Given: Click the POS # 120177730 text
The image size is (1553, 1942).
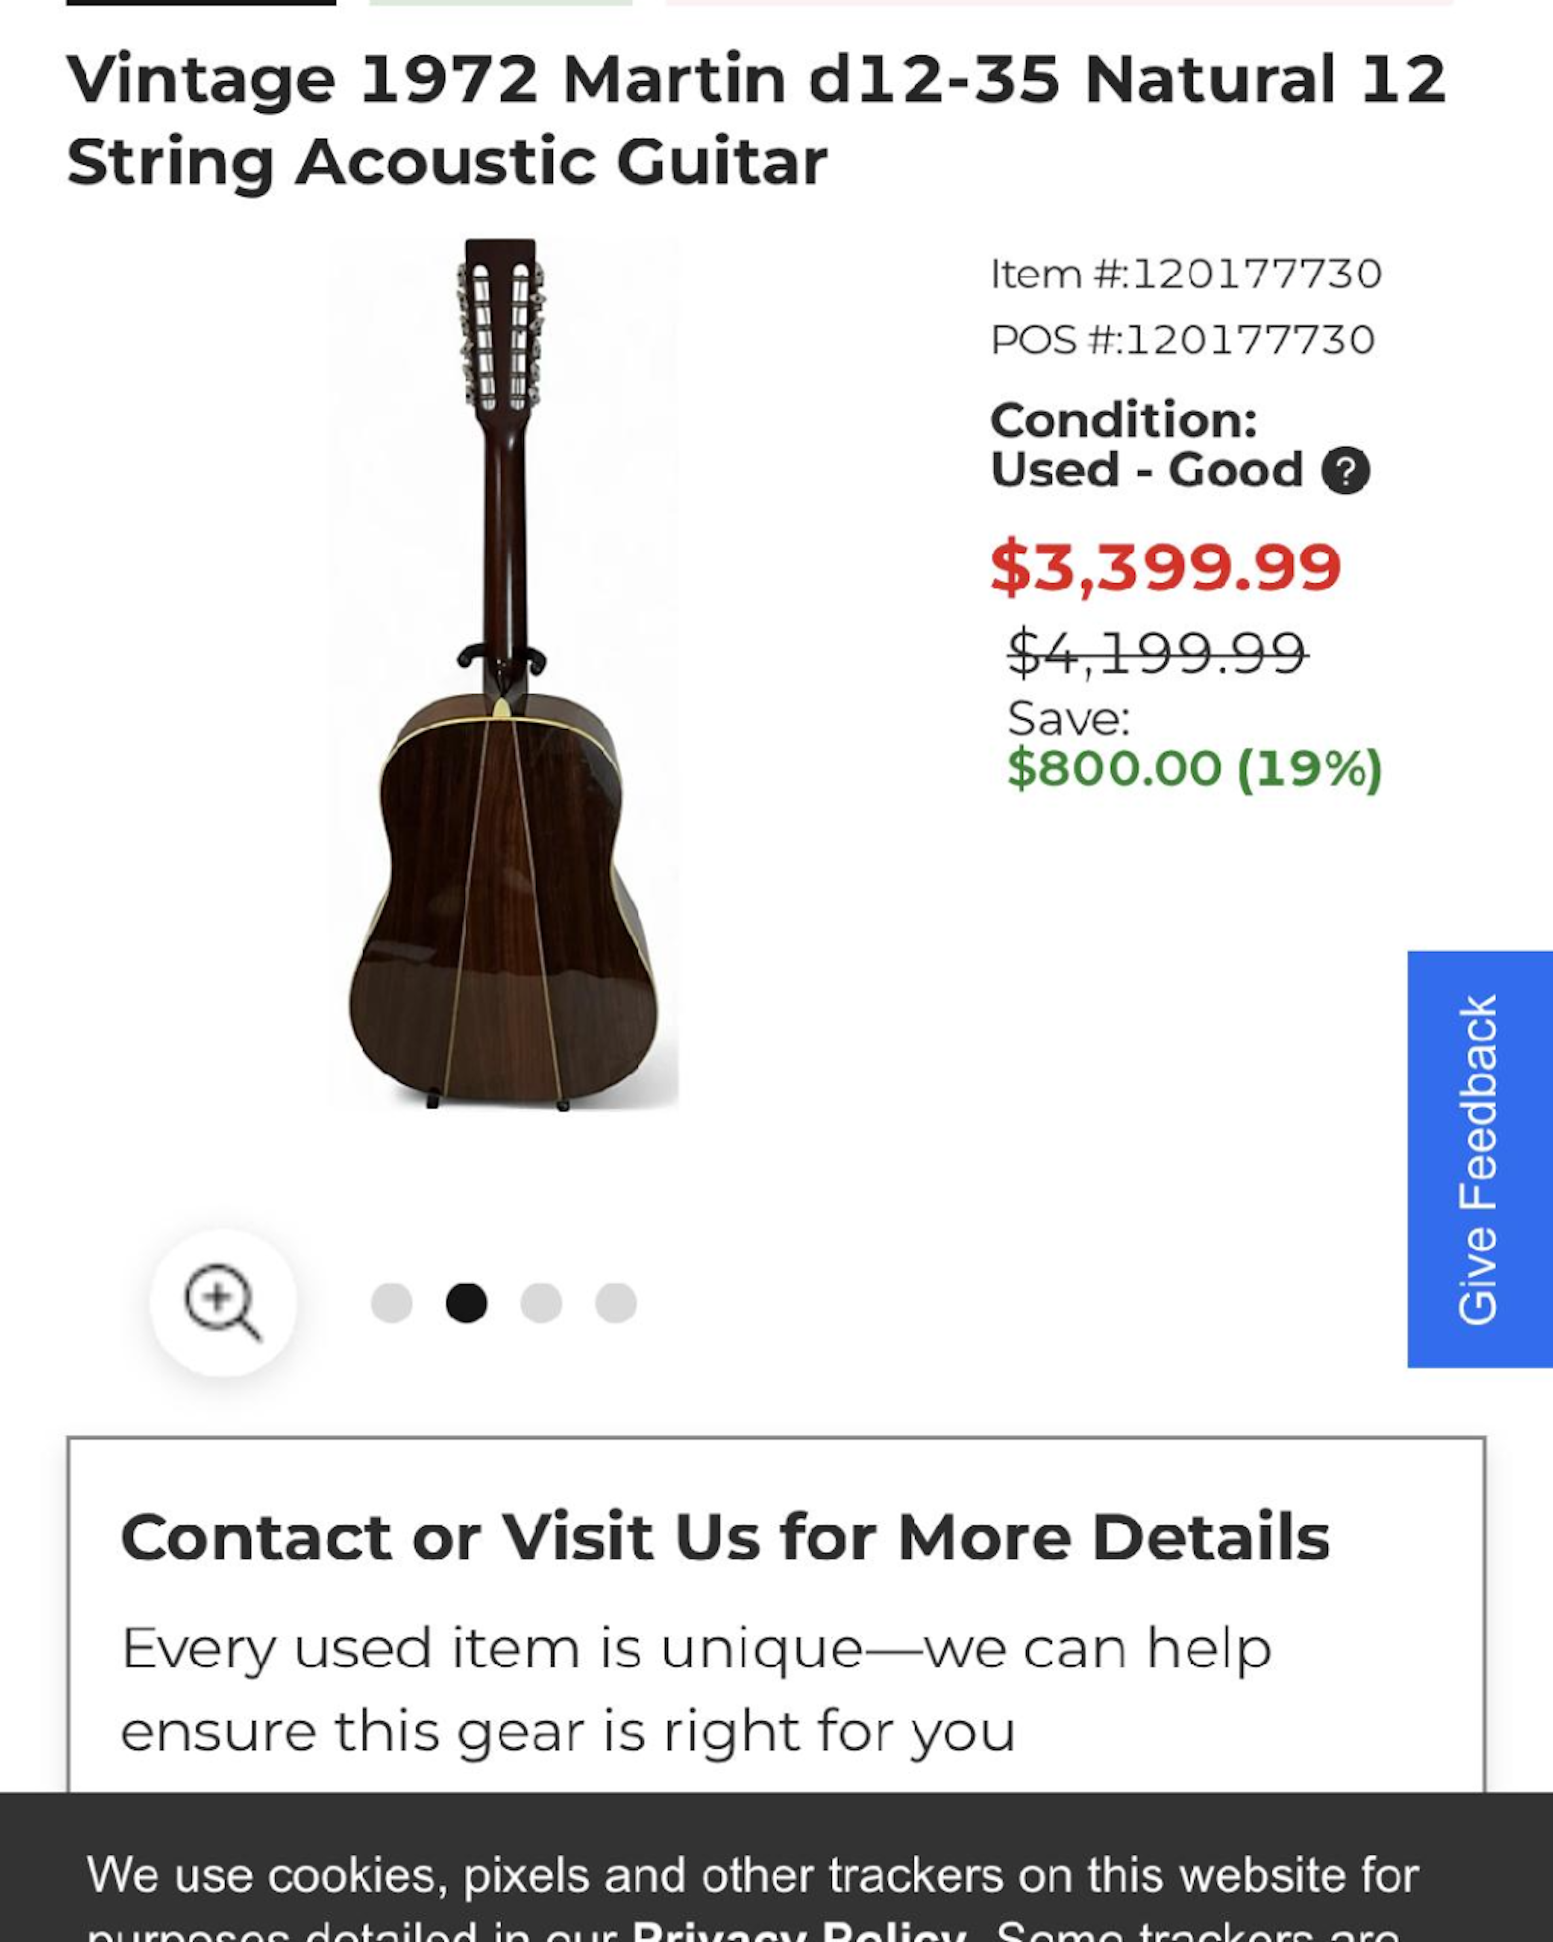Looking at the screenshot, I should [1182, 339].
